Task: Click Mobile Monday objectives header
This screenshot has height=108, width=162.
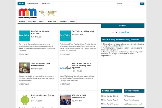Action: tap(123, 39)
